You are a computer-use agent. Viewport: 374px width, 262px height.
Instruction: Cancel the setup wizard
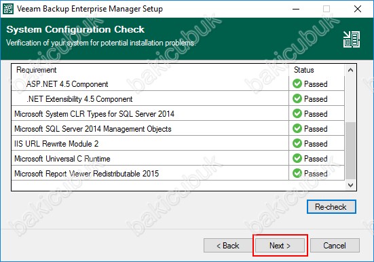tap(335, 245)
